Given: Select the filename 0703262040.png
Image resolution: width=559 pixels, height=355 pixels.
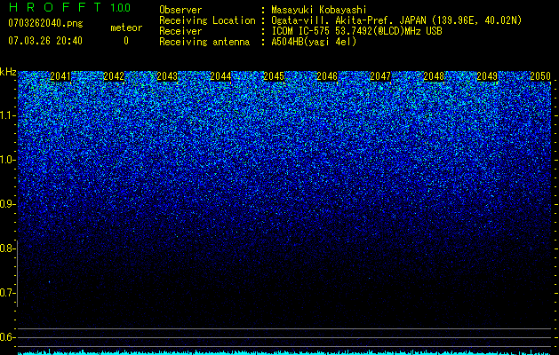Looking at the screenshot, I should pyautogui.click(x=45, y=23).
